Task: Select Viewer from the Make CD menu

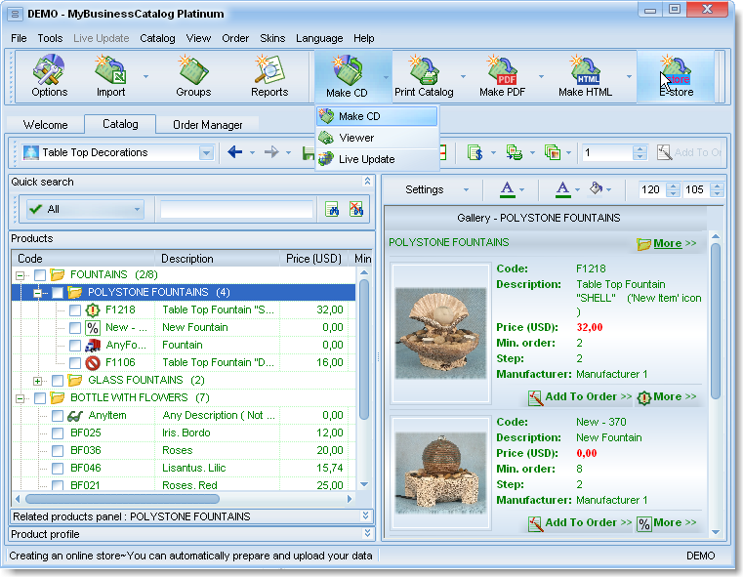Action: pos(356,138)
